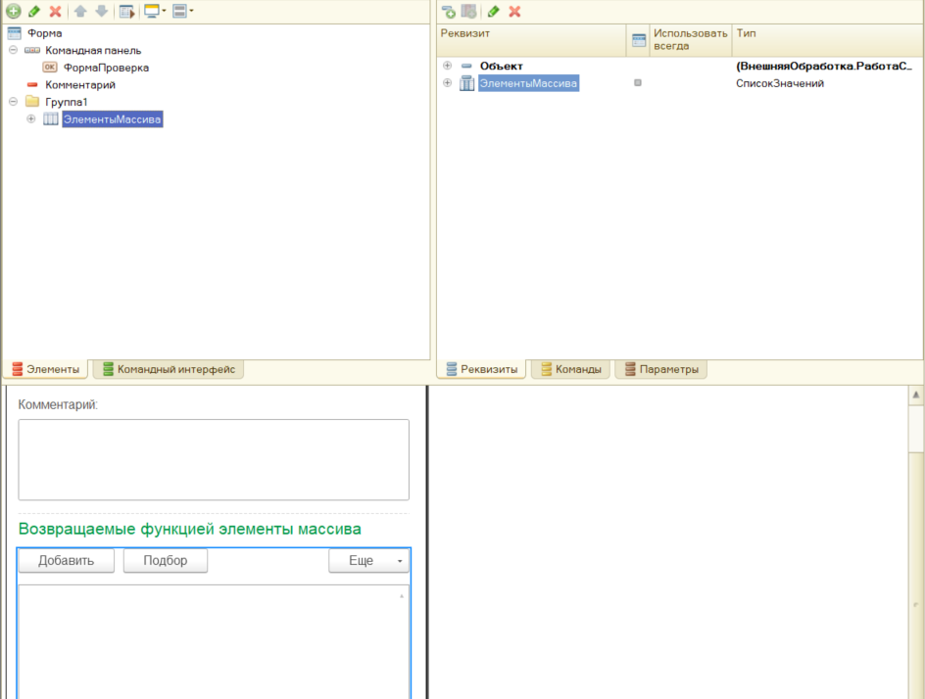This screenshot has height=699, width=925.
Task: Switch to the Командный интерфейс tab
Action: (168, 369)
